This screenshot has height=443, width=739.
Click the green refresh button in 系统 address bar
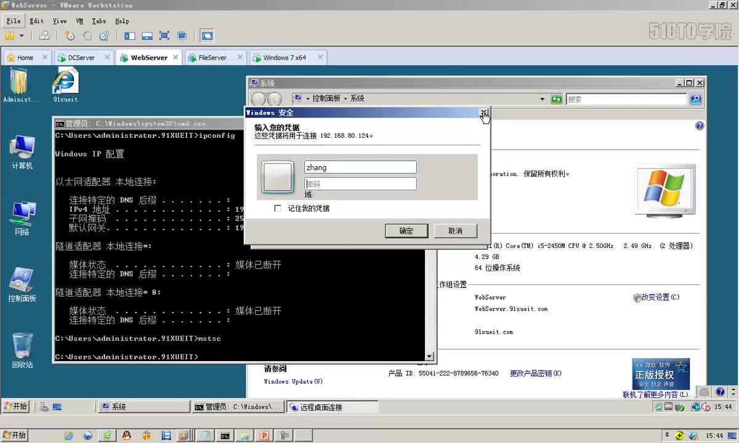pyautogui.click(x=557, y=99)
